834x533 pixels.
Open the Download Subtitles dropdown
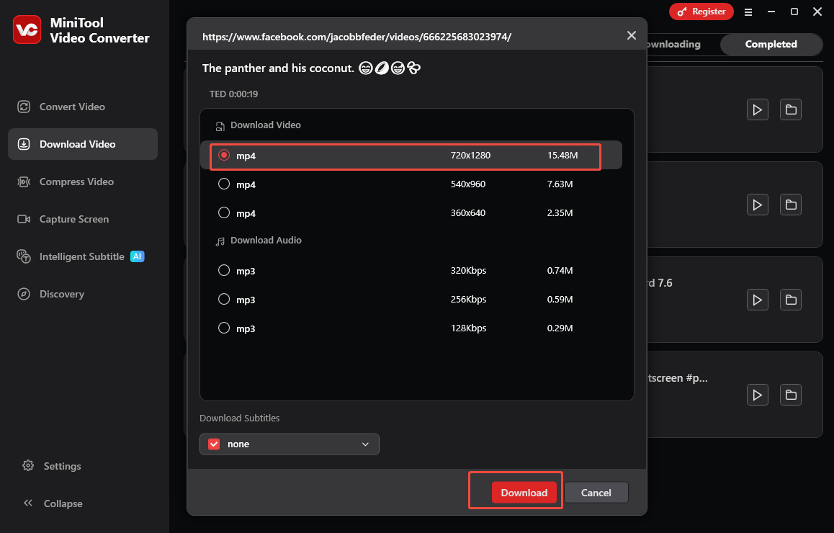click(x=289, y=444)
